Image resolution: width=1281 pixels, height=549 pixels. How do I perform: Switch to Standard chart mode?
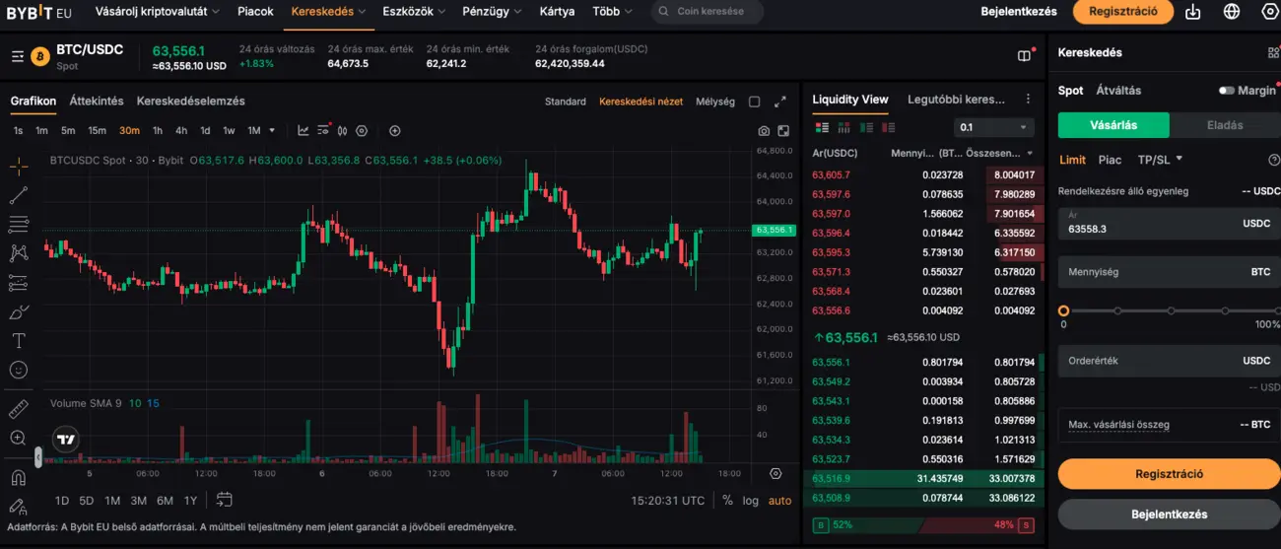coord(566,102)
